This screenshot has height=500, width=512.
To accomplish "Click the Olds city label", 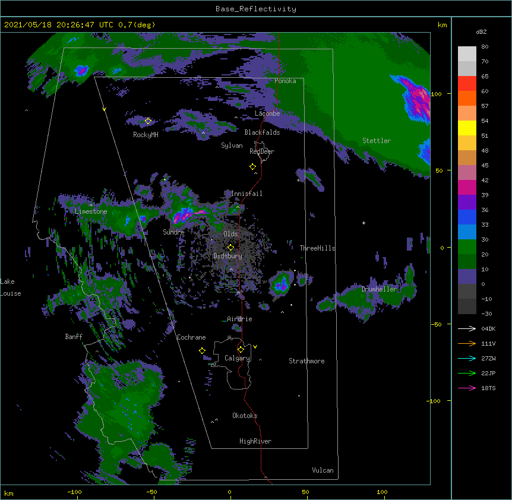I will tap(230, 234).
